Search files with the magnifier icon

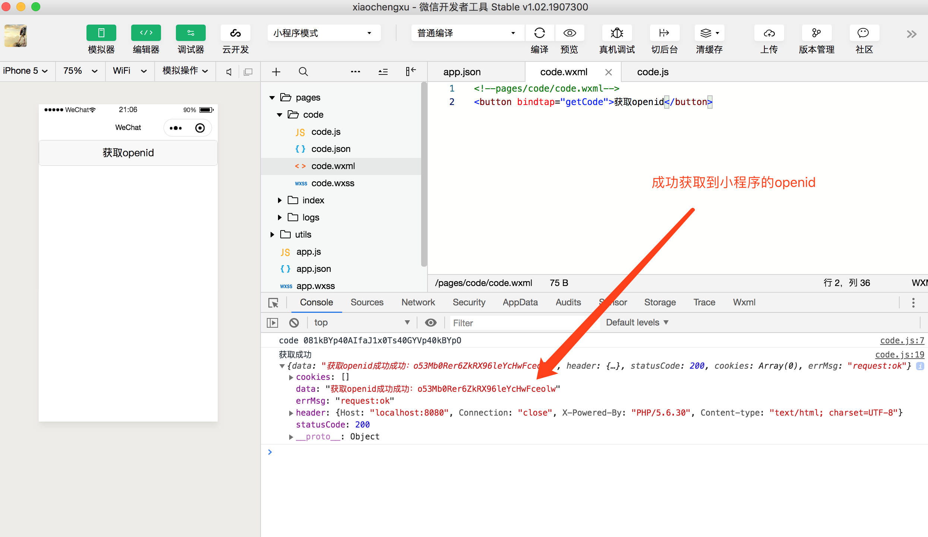[x=303, y=72]
